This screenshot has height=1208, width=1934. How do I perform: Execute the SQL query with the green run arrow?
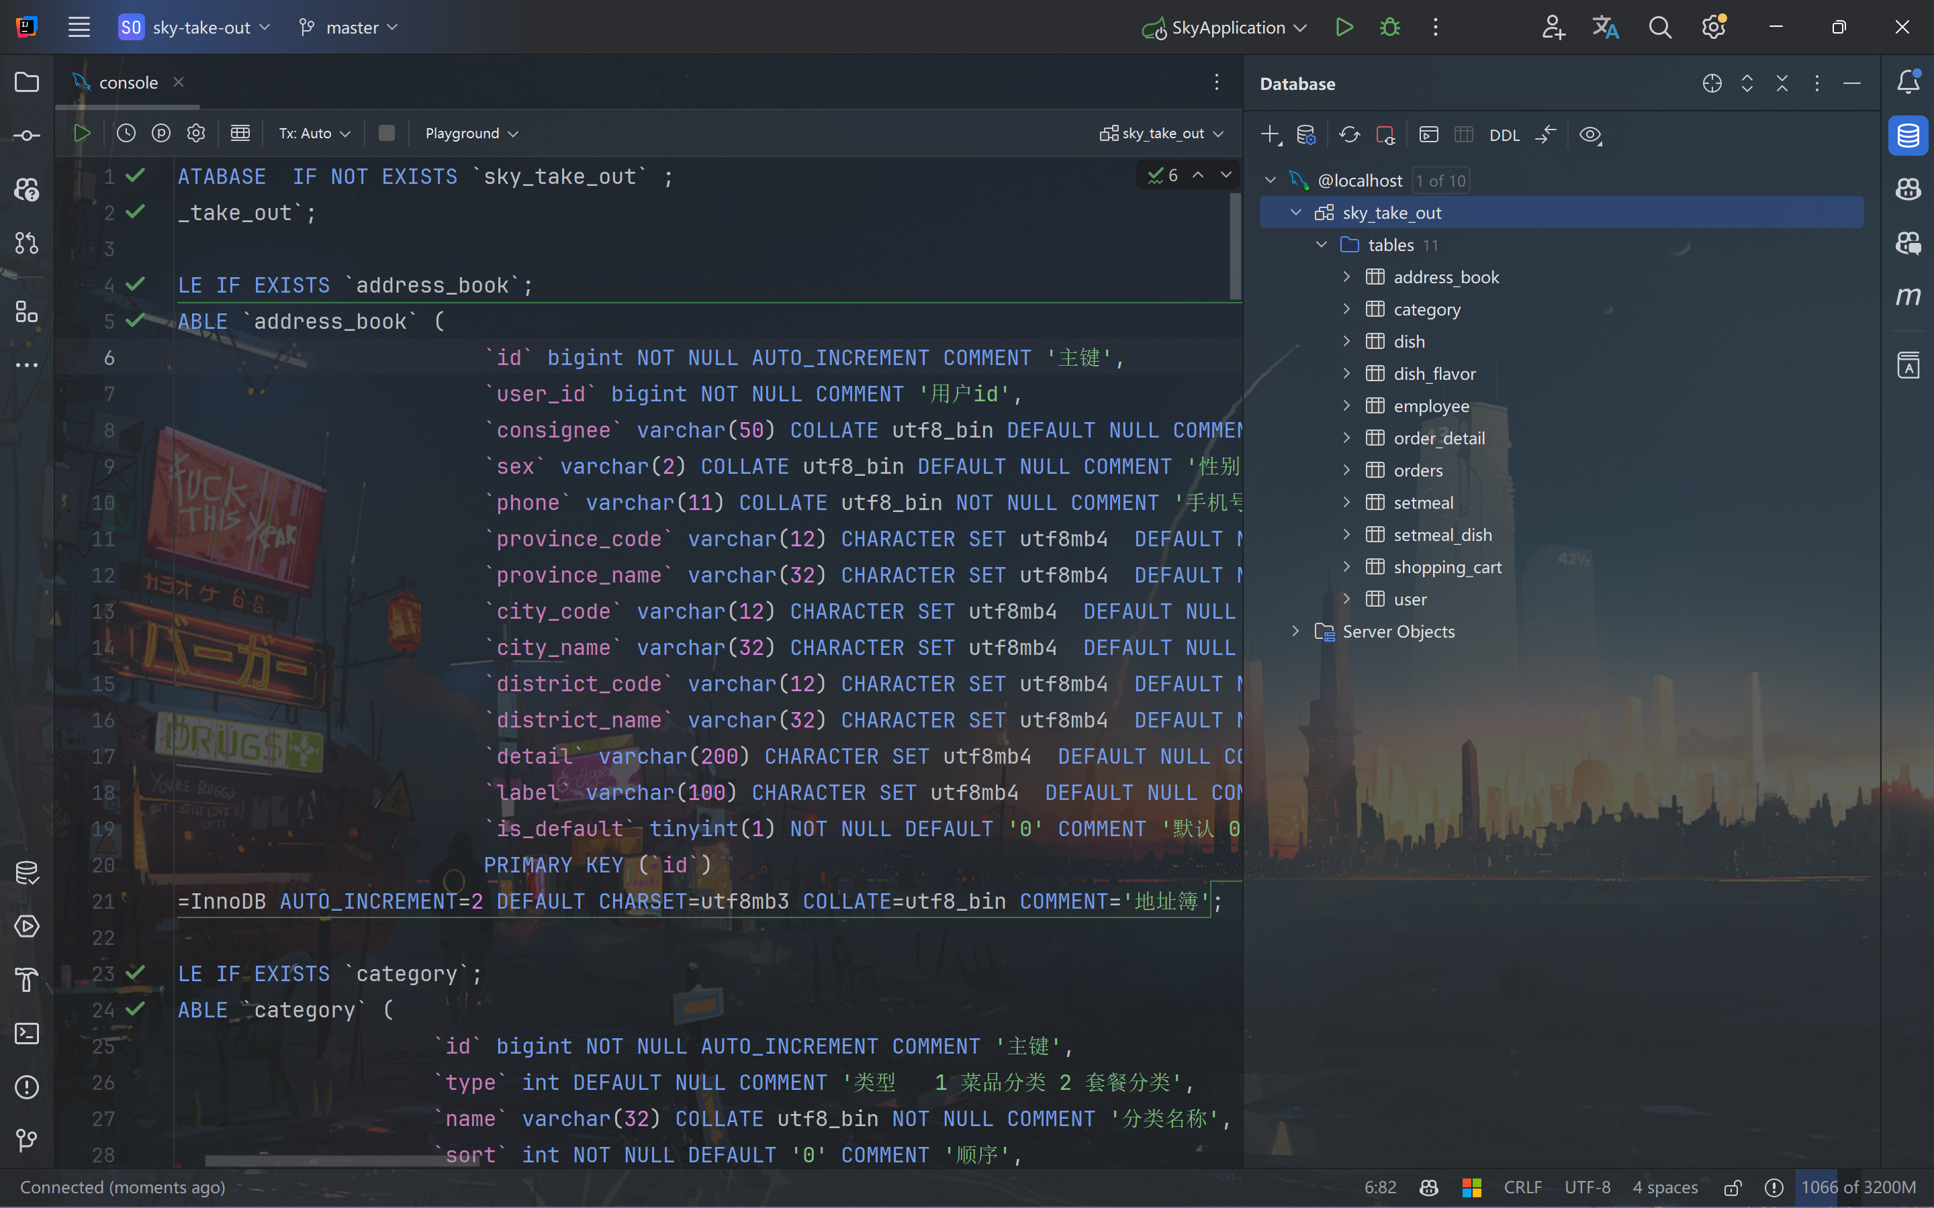point(81,134)
